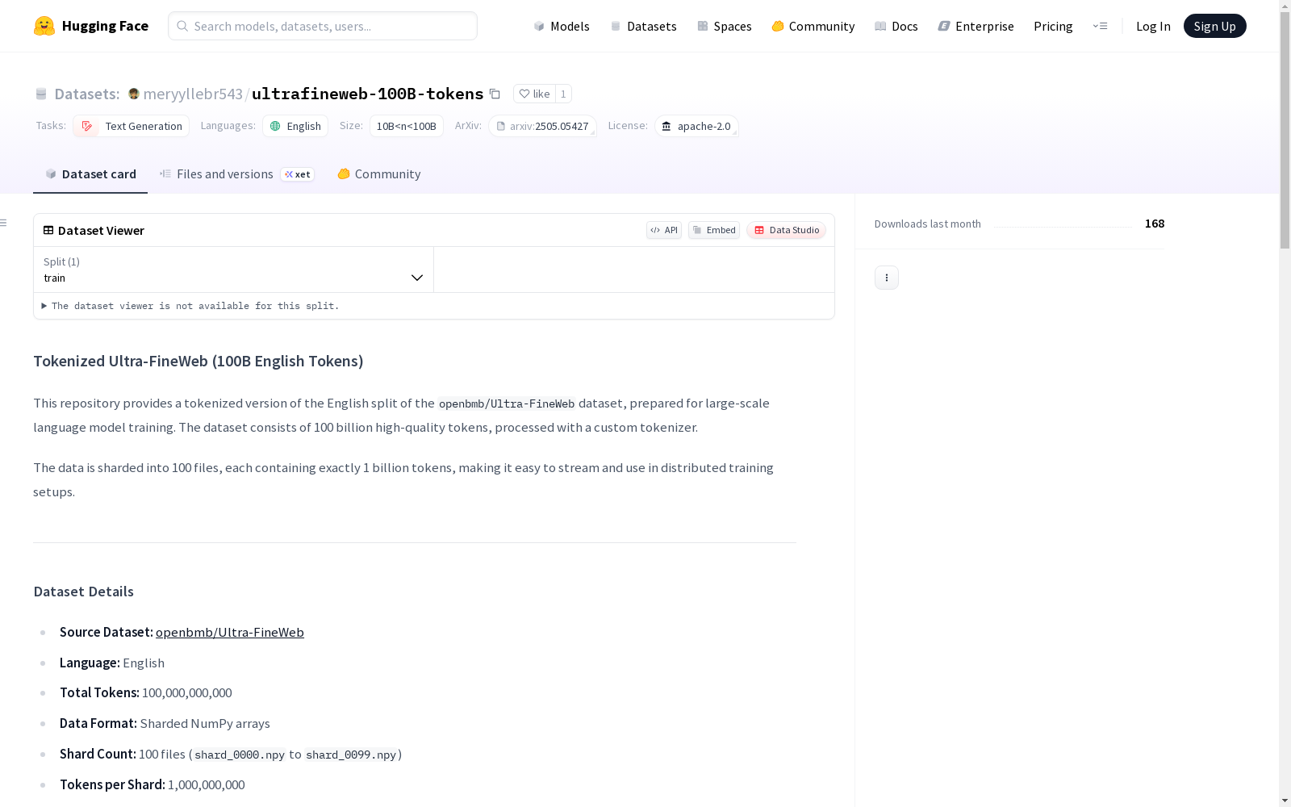Open the Datasets navigation item
The width and height of the screenshot is (1291, 807).
click(643, 26)
